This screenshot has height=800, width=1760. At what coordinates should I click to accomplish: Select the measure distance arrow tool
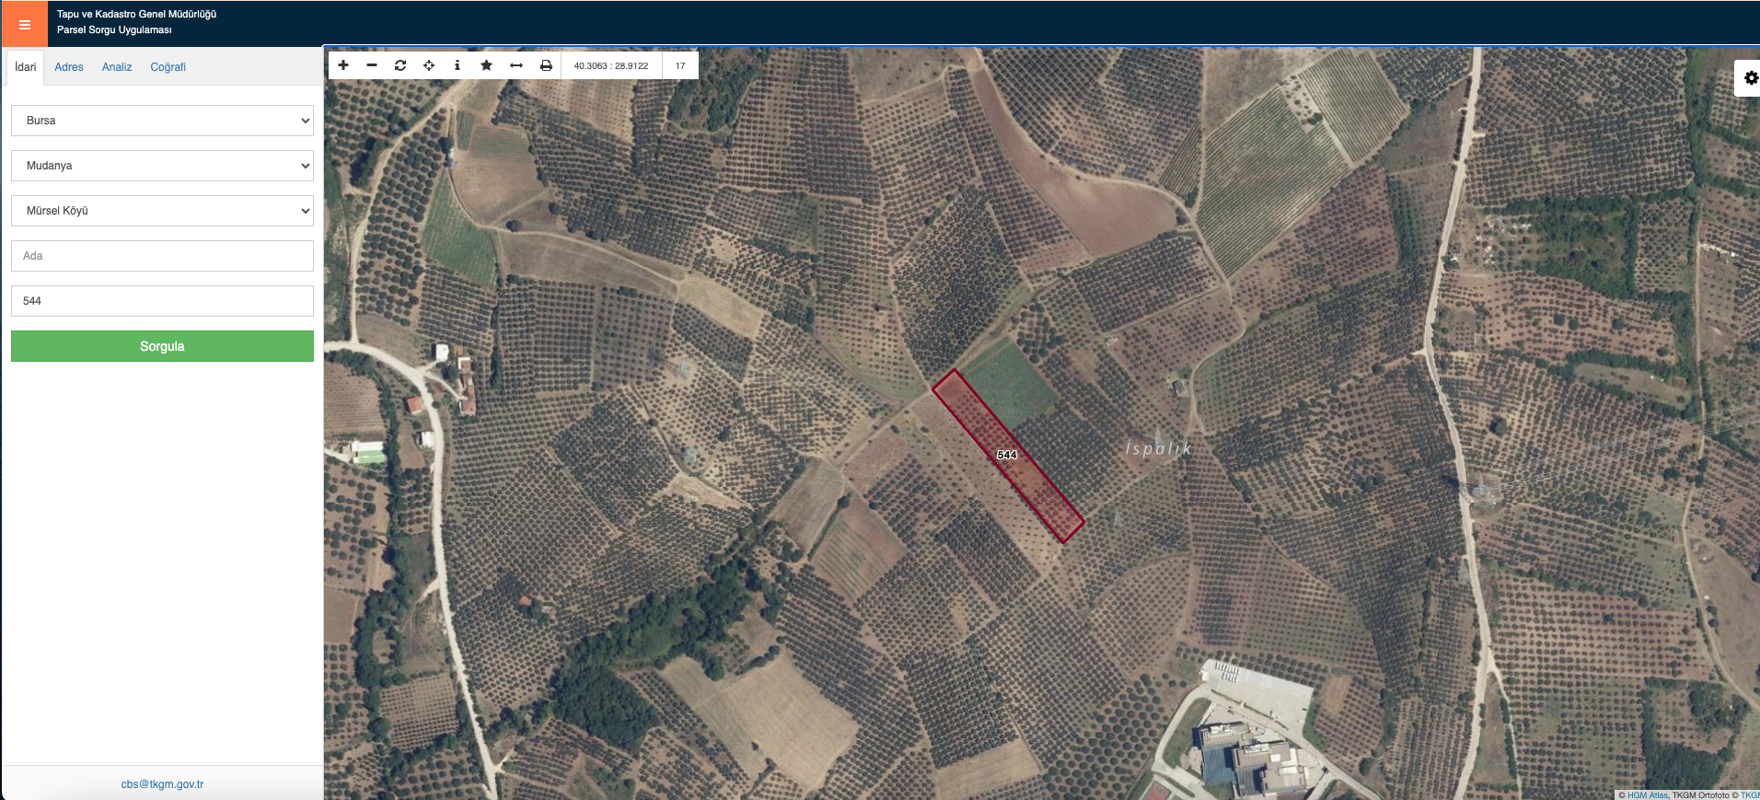(516, 65)
